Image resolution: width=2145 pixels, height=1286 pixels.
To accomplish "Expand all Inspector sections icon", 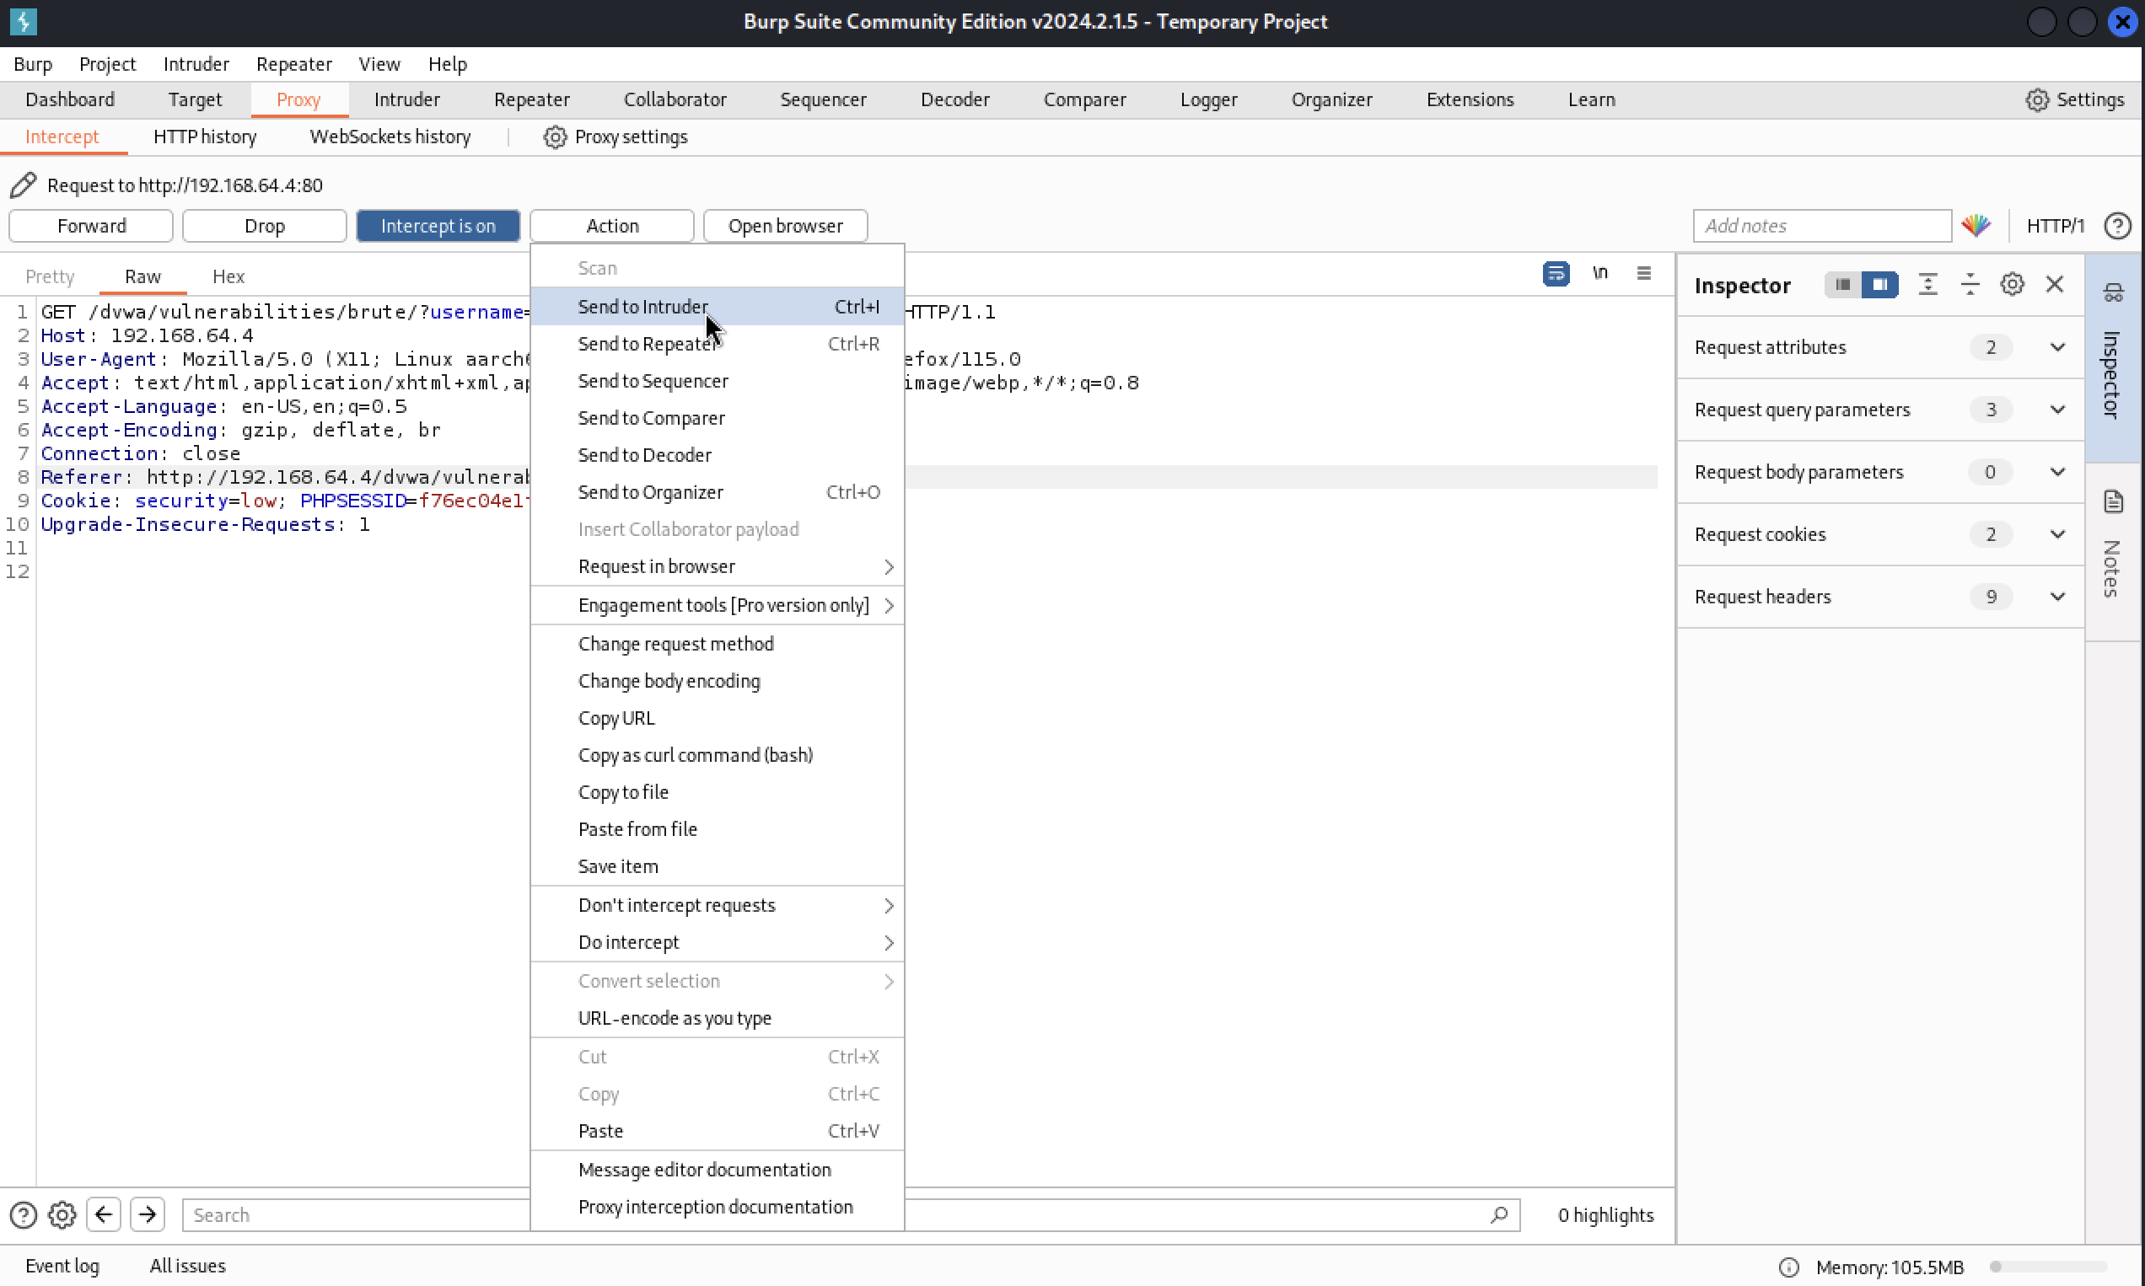I will click(x=1927, y=284).
